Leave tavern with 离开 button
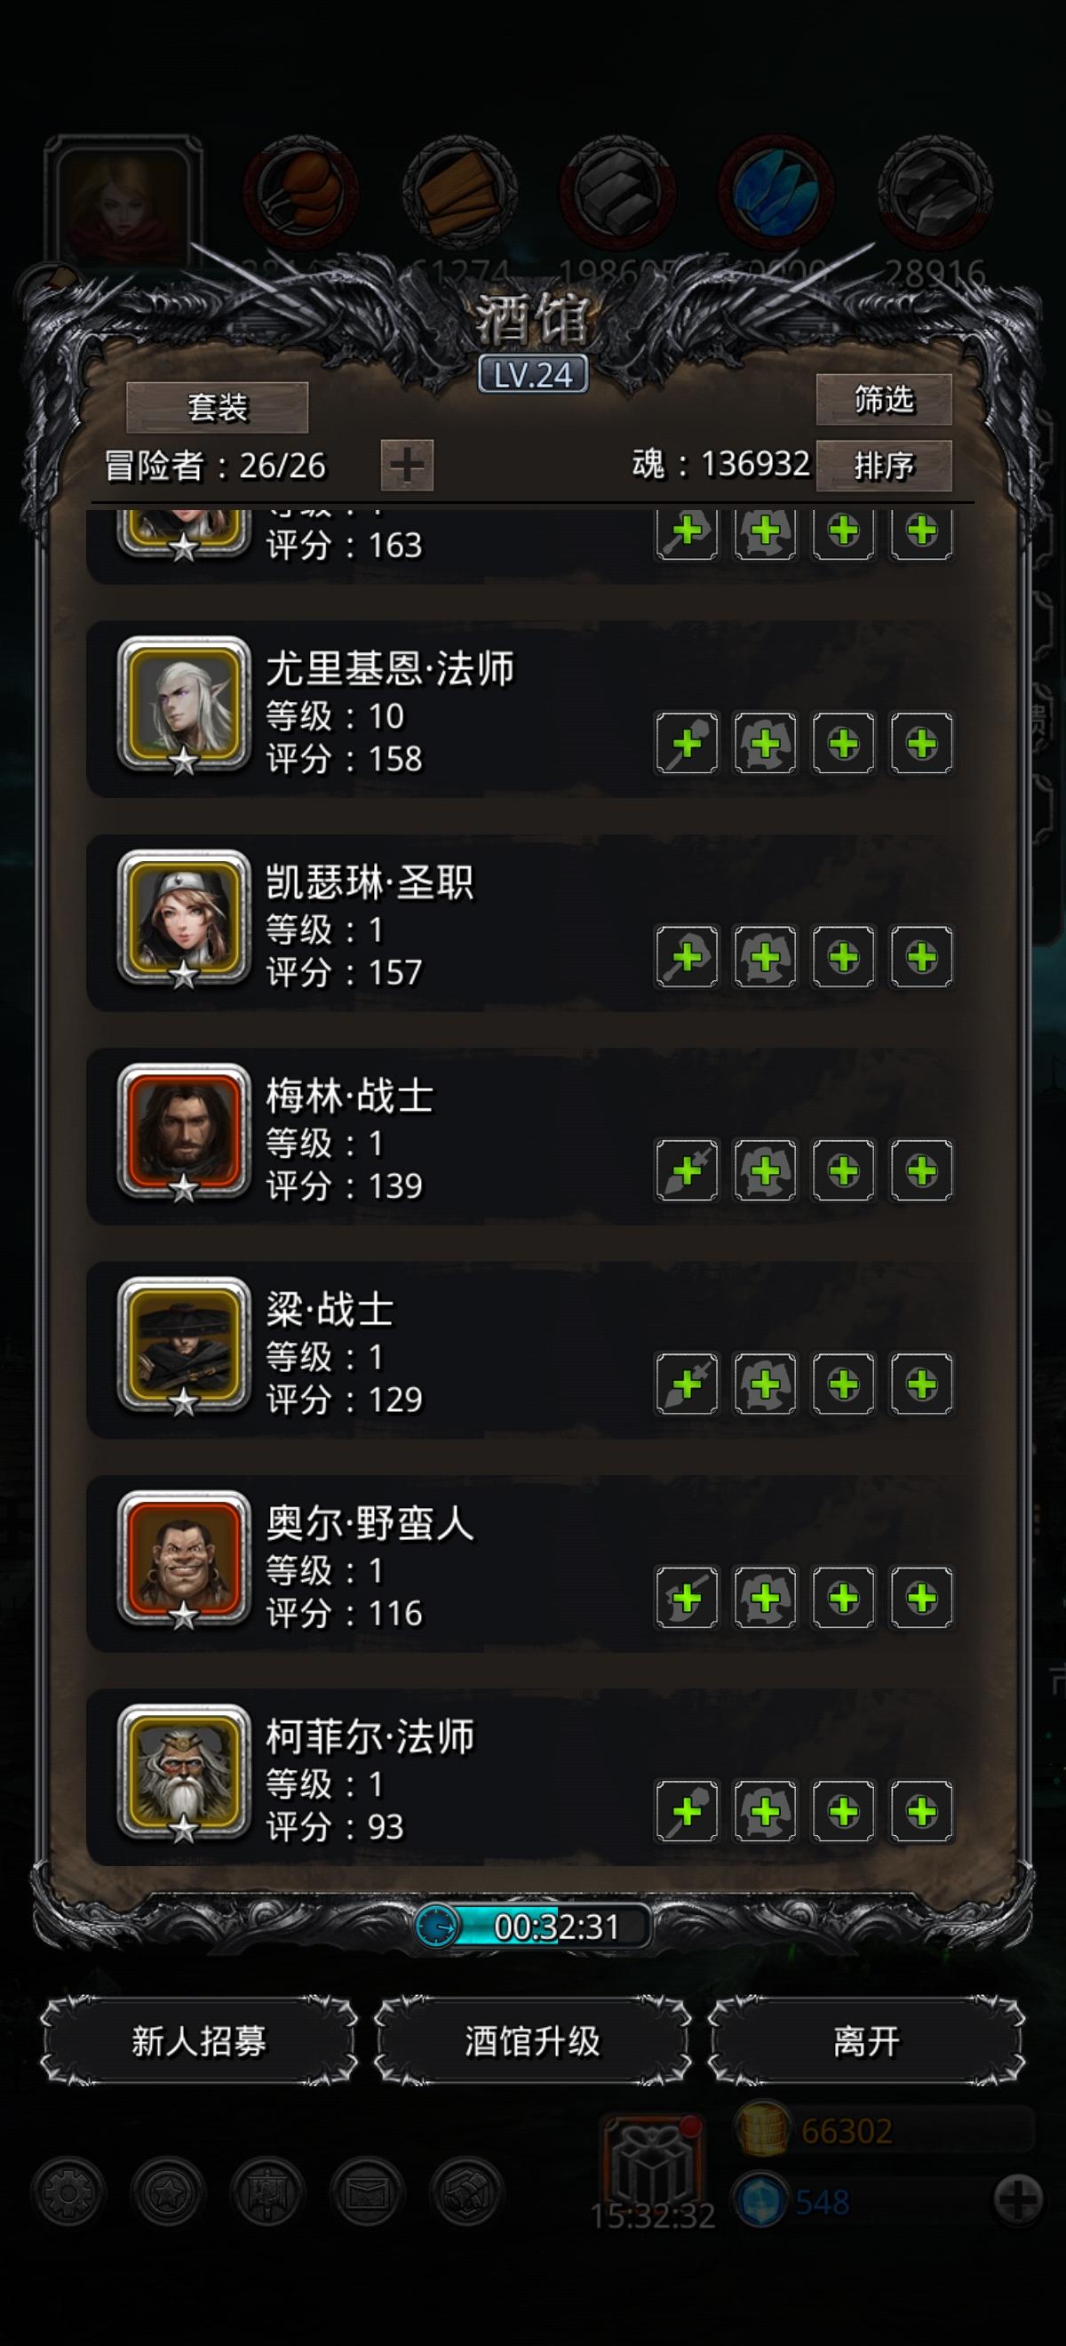Screen dimensions: 1066x2346 (x=867, y=2041)
